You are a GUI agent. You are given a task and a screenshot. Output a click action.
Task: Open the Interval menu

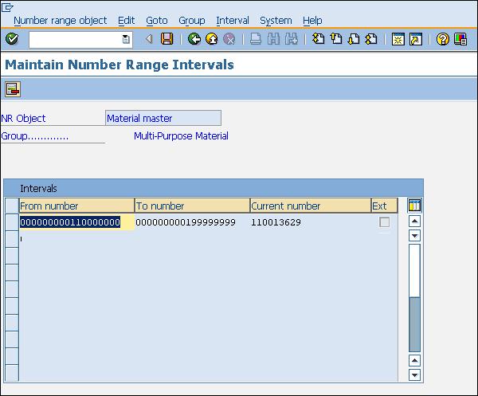(x=233, y=21)
